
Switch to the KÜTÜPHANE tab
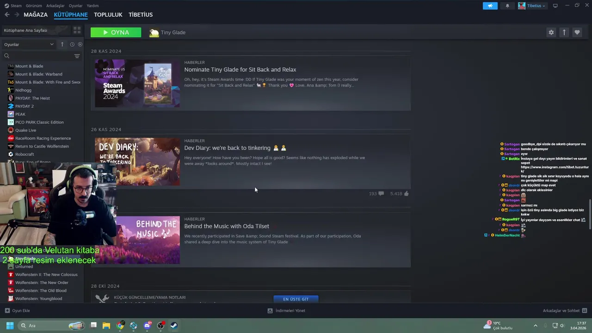pyautogui.click(x=71, y=15)
